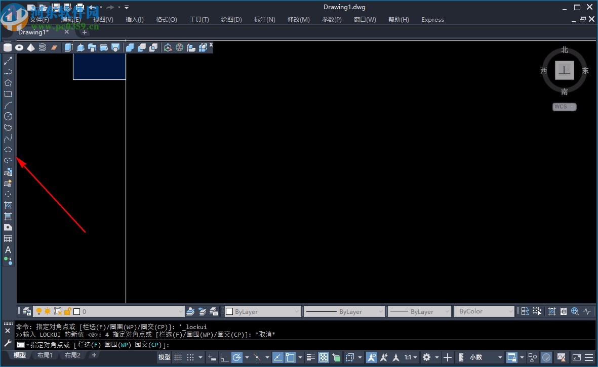Open the 绘图(D) menu
Screen dimensions: 598x367
[231, 19]
